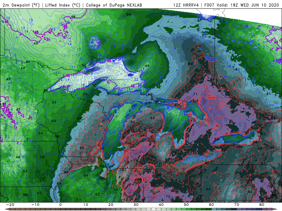The height and width of the screenshot is (211, 282).
Task: Click the purple right arrow end of color bar
Action: (x=275, y=209)
